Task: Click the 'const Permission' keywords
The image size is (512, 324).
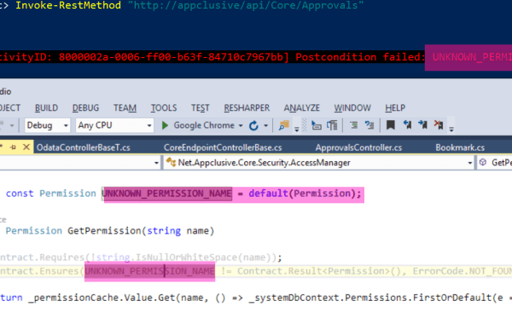Action: [51, 194]
